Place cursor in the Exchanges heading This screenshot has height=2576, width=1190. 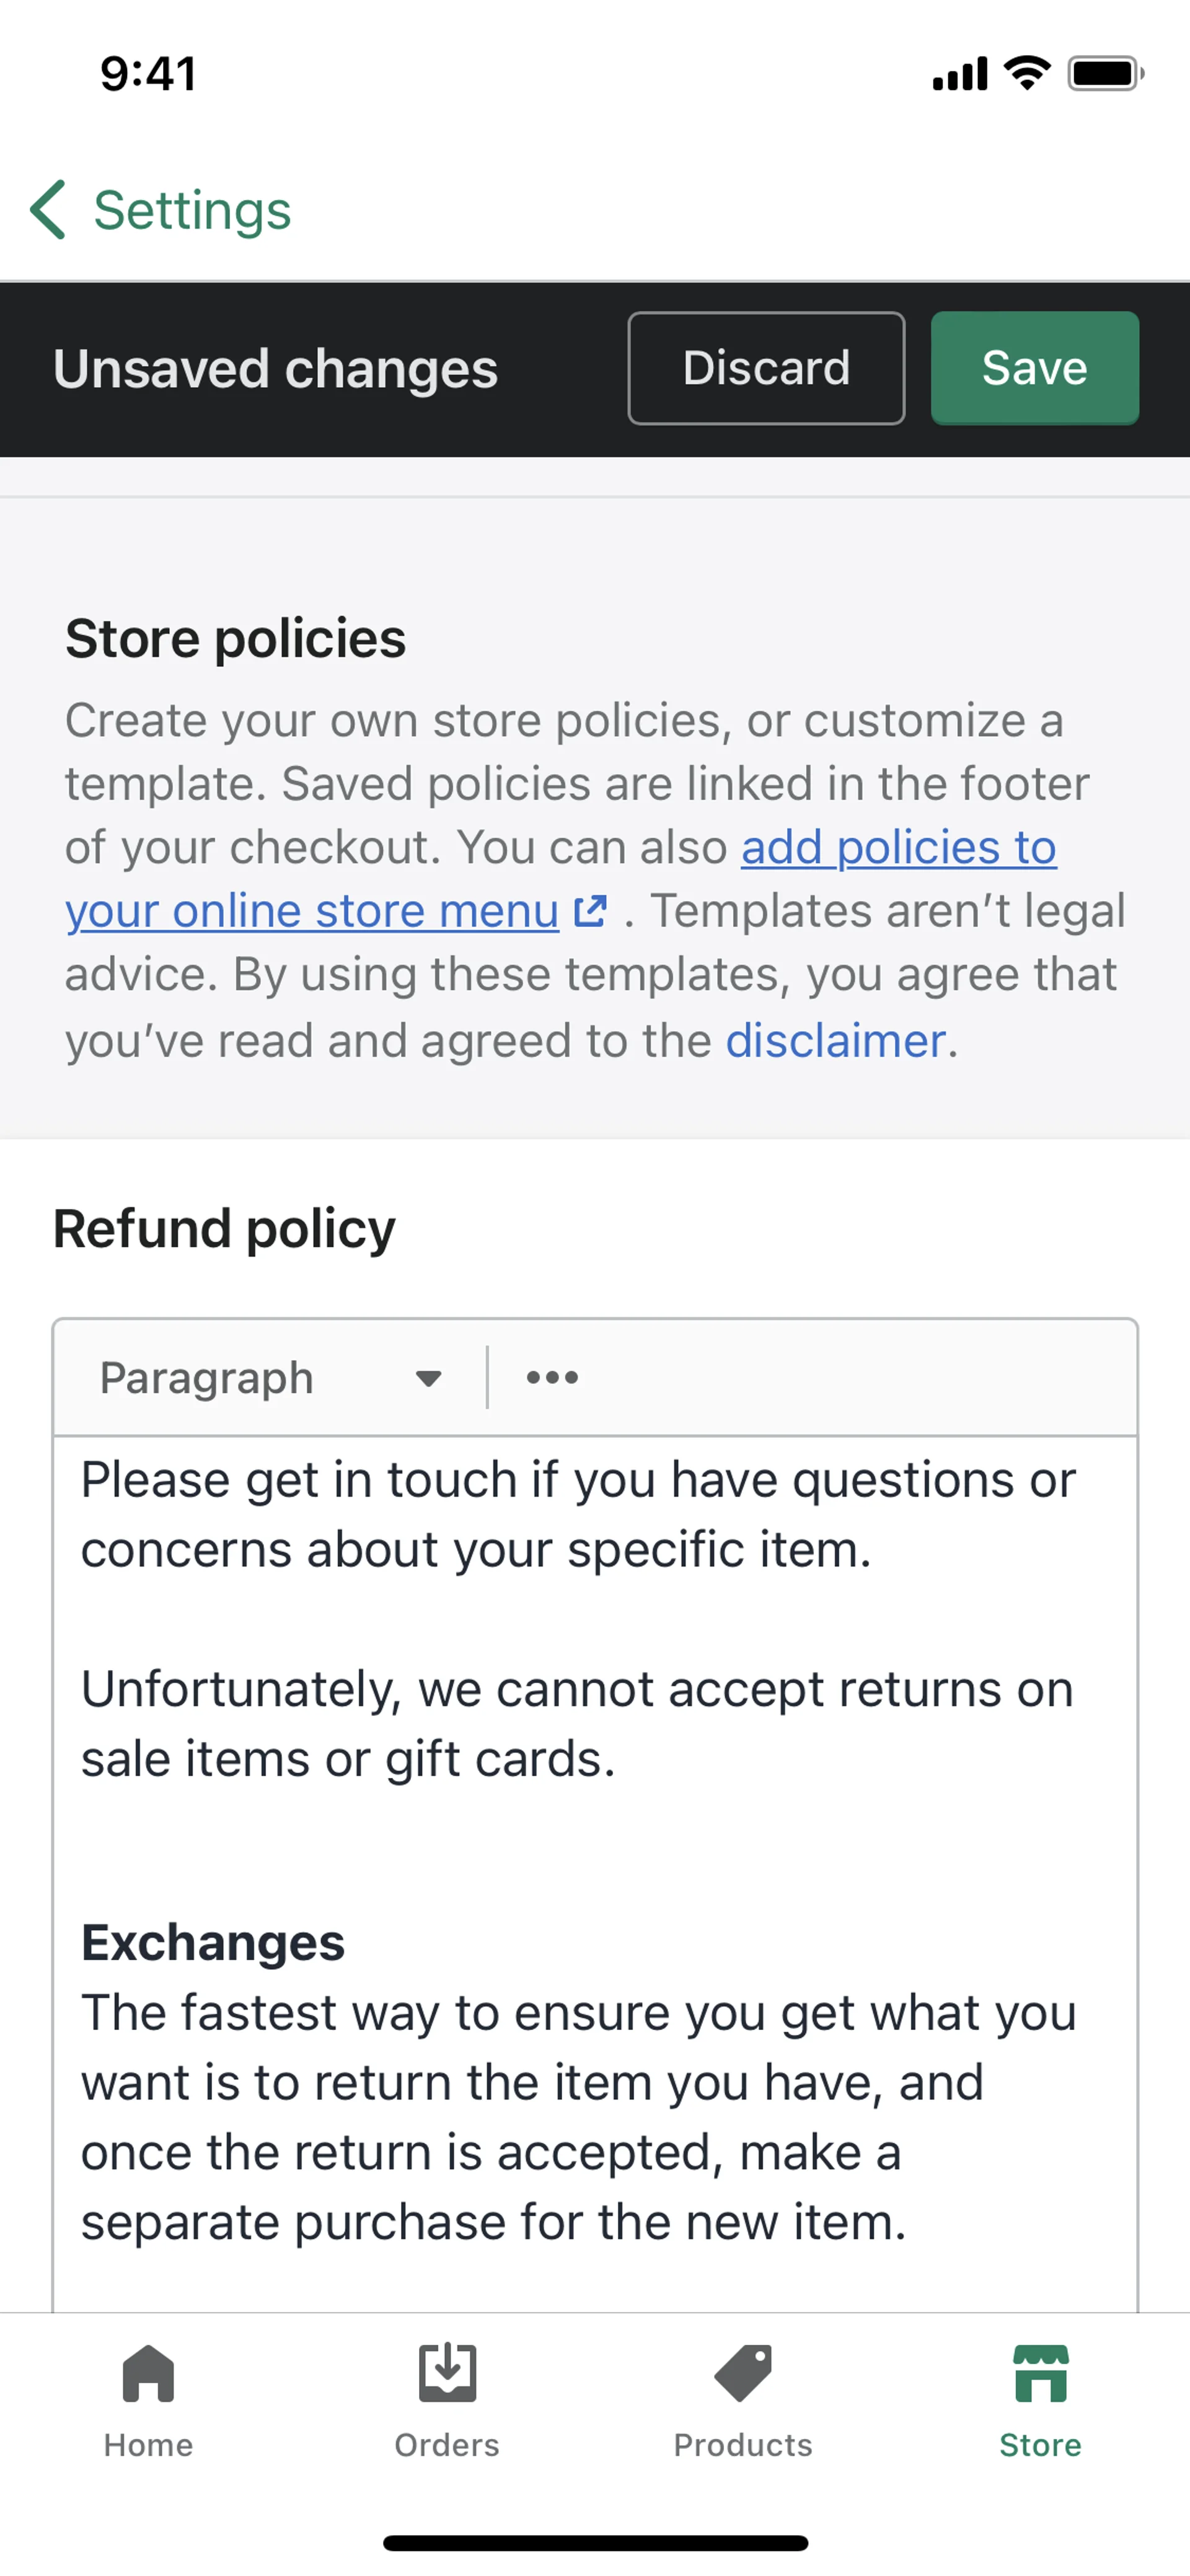coord(213,1942)
